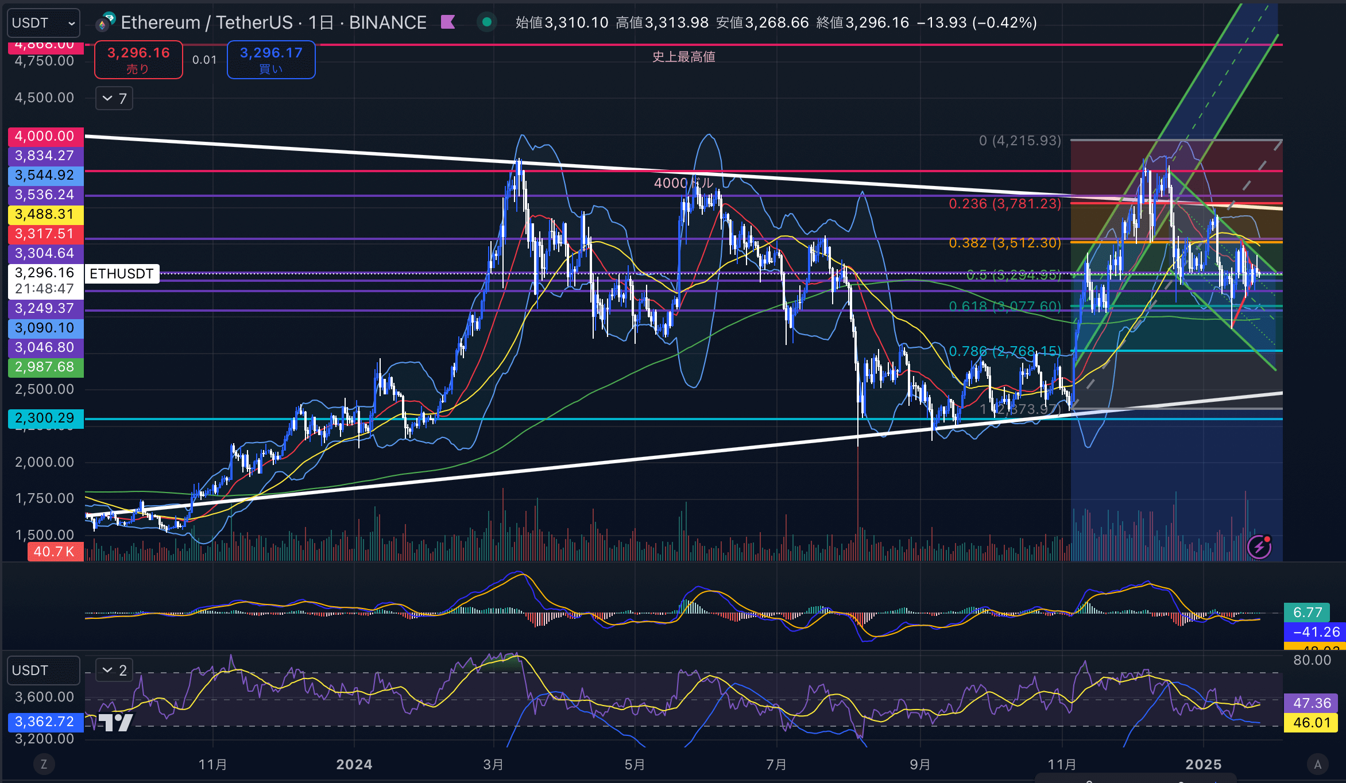1346x783 pixels.
Task: Click the 2025 time axis label
Action: tap(1204, 765)
